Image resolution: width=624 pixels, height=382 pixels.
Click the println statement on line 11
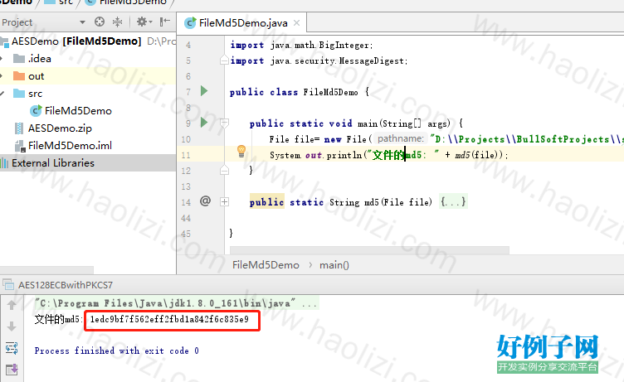(x=389, y=155)
